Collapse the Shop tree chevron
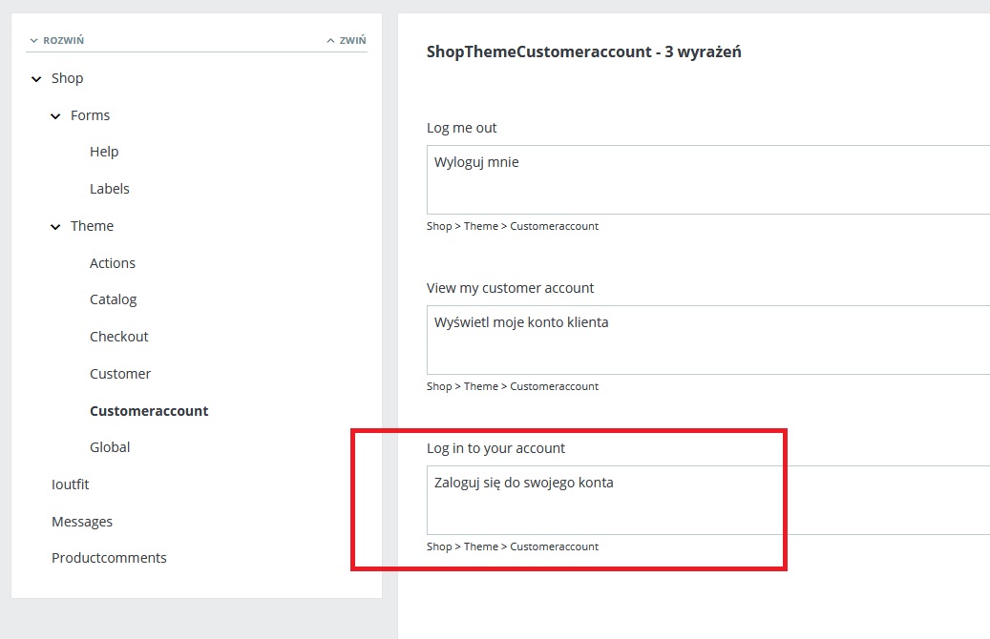Image resolution: width=990 pixels, height=639 pixels. pos(36,79)
